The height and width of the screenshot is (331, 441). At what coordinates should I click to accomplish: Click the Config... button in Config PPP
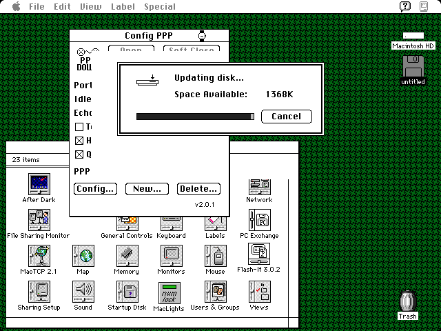pyautogui.click(x=95, y=189)
